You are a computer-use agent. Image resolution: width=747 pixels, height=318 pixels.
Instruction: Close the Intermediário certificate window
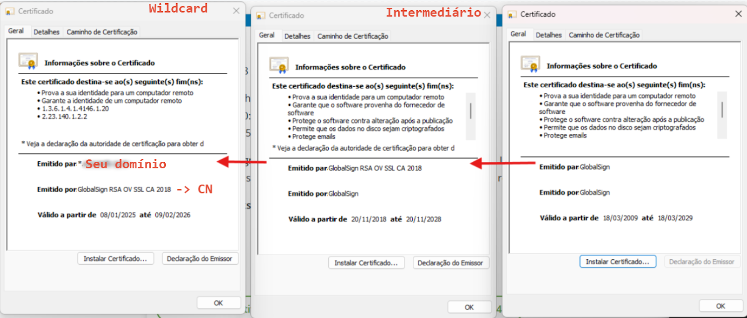point(487,15)
